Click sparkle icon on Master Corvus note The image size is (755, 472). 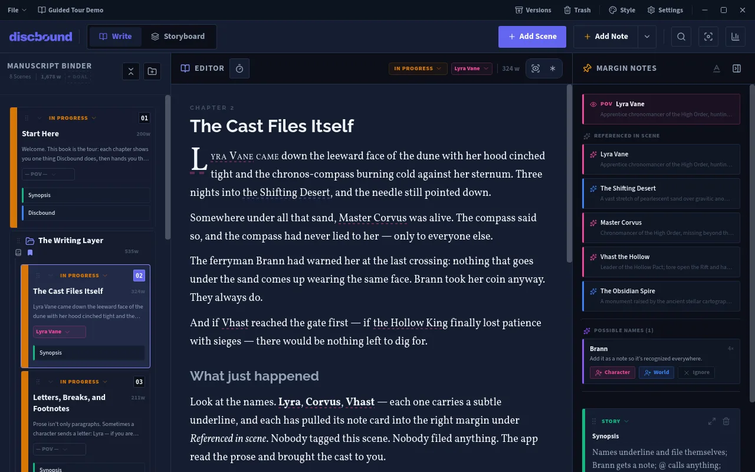point(593,223)
